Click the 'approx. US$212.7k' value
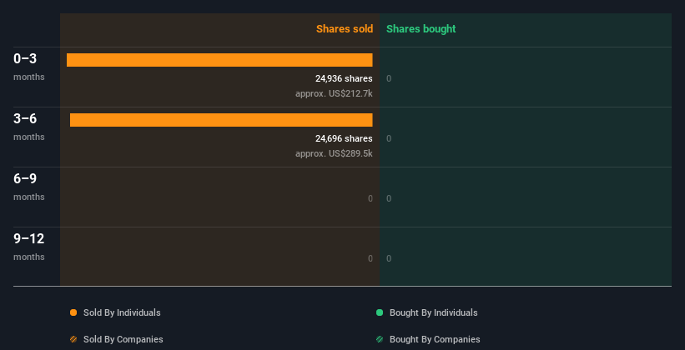The image size is (685, 350). [334, 93]
